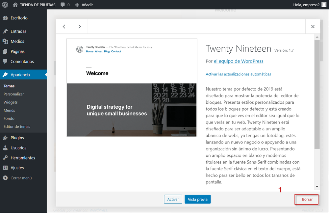The width and height of the screenshot is (329, 213).
Task: Click the Activar button
Action: [173, 200]
